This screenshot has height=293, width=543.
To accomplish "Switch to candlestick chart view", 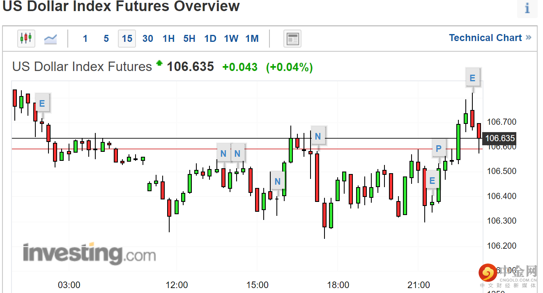I will coord(26,39).
